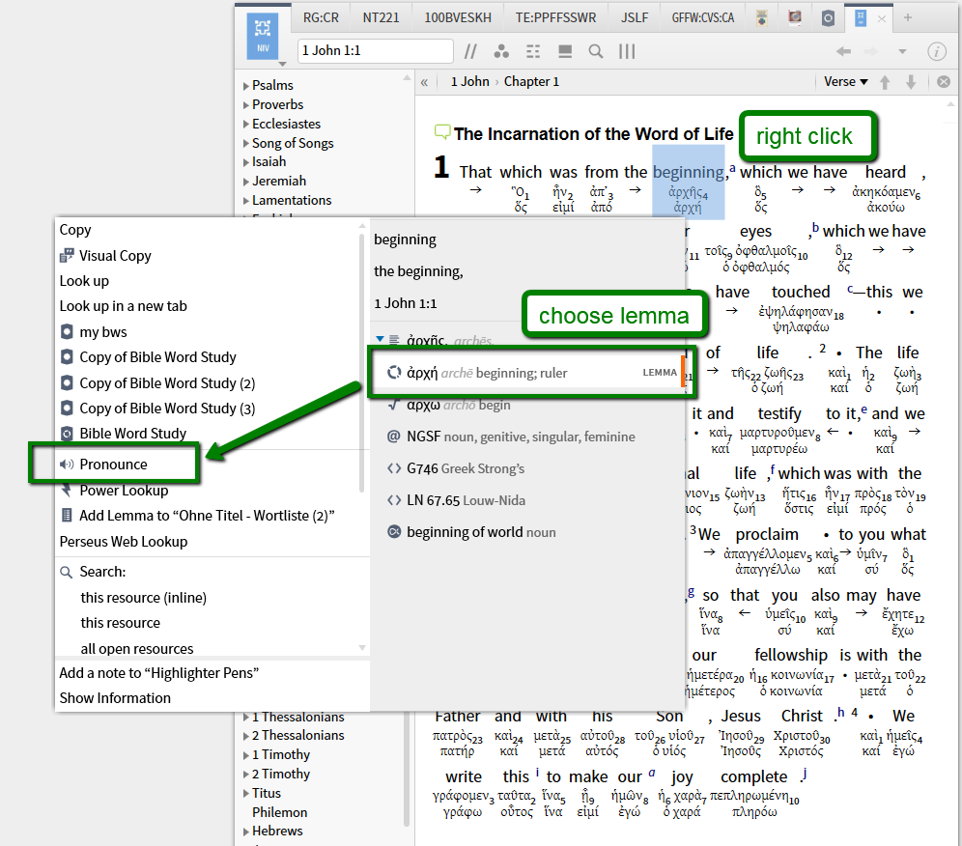
Task: Collapse contents pane with double chevron
Action: click(424, 82)
